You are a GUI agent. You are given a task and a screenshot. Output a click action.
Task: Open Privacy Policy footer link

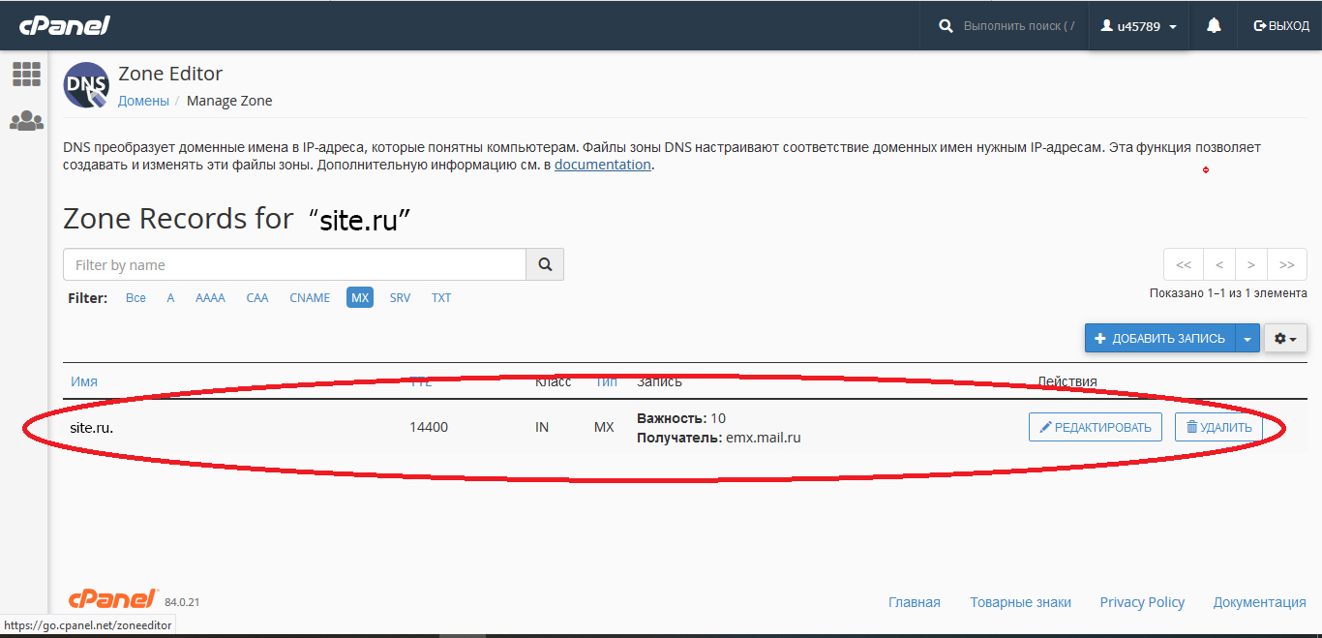[x=1142, y=602]
